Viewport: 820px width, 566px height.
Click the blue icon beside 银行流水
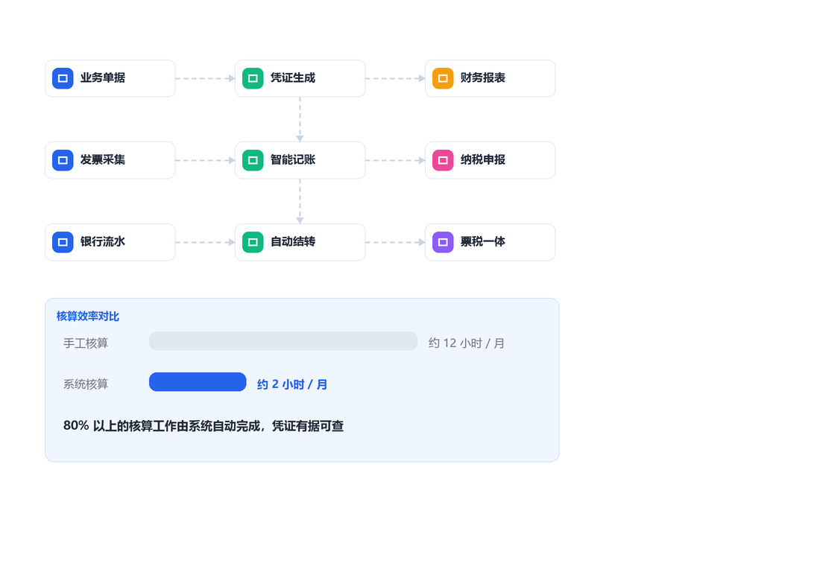pos(63,243)
